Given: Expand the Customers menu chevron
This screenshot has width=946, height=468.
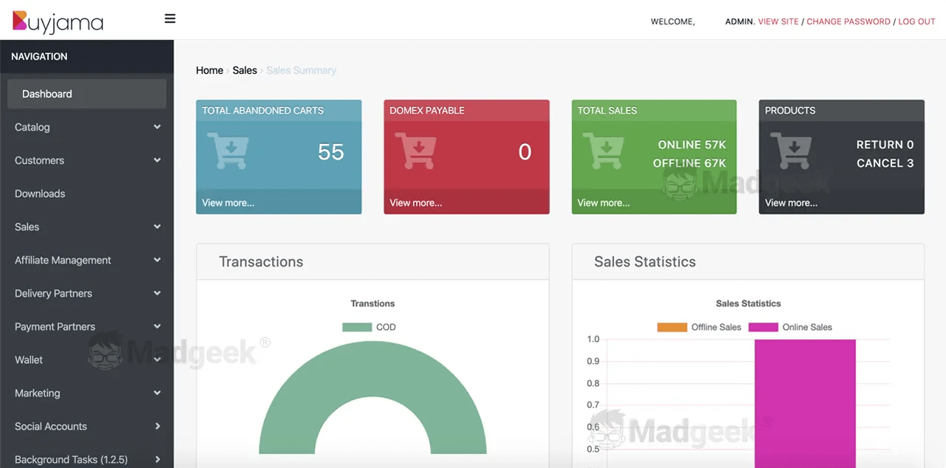Looking at the screenshot, I should pos(157,160).
